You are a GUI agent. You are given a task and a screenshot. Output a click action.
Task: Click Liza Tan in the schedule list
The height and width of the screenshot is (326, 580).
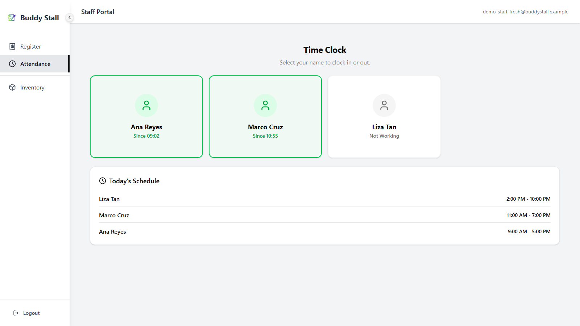tap(109, 199)
